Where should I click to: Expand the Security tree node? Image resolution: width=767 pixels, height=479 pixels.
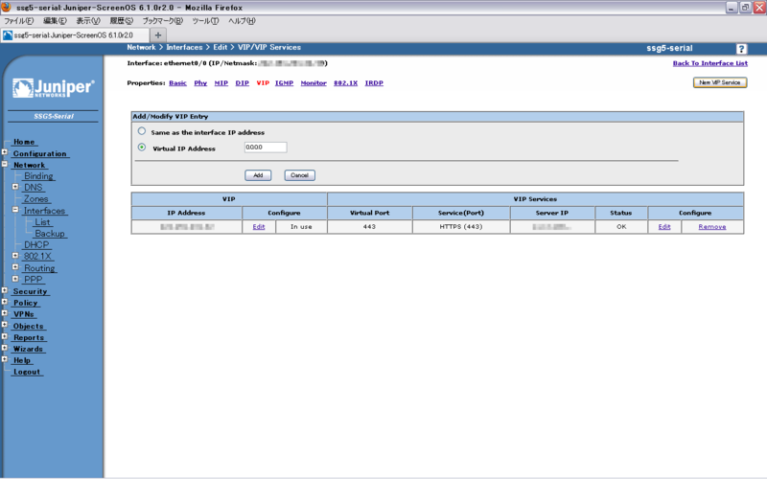5,290
